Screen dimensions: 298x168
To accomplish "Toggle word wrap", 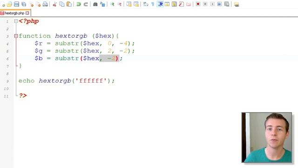I will click(146, 4).
